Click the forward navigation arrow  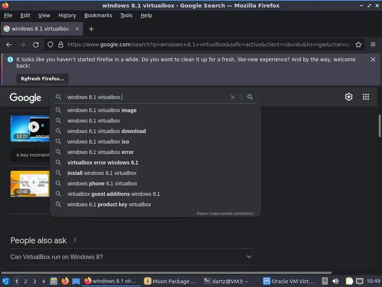[x=22, y=45]
